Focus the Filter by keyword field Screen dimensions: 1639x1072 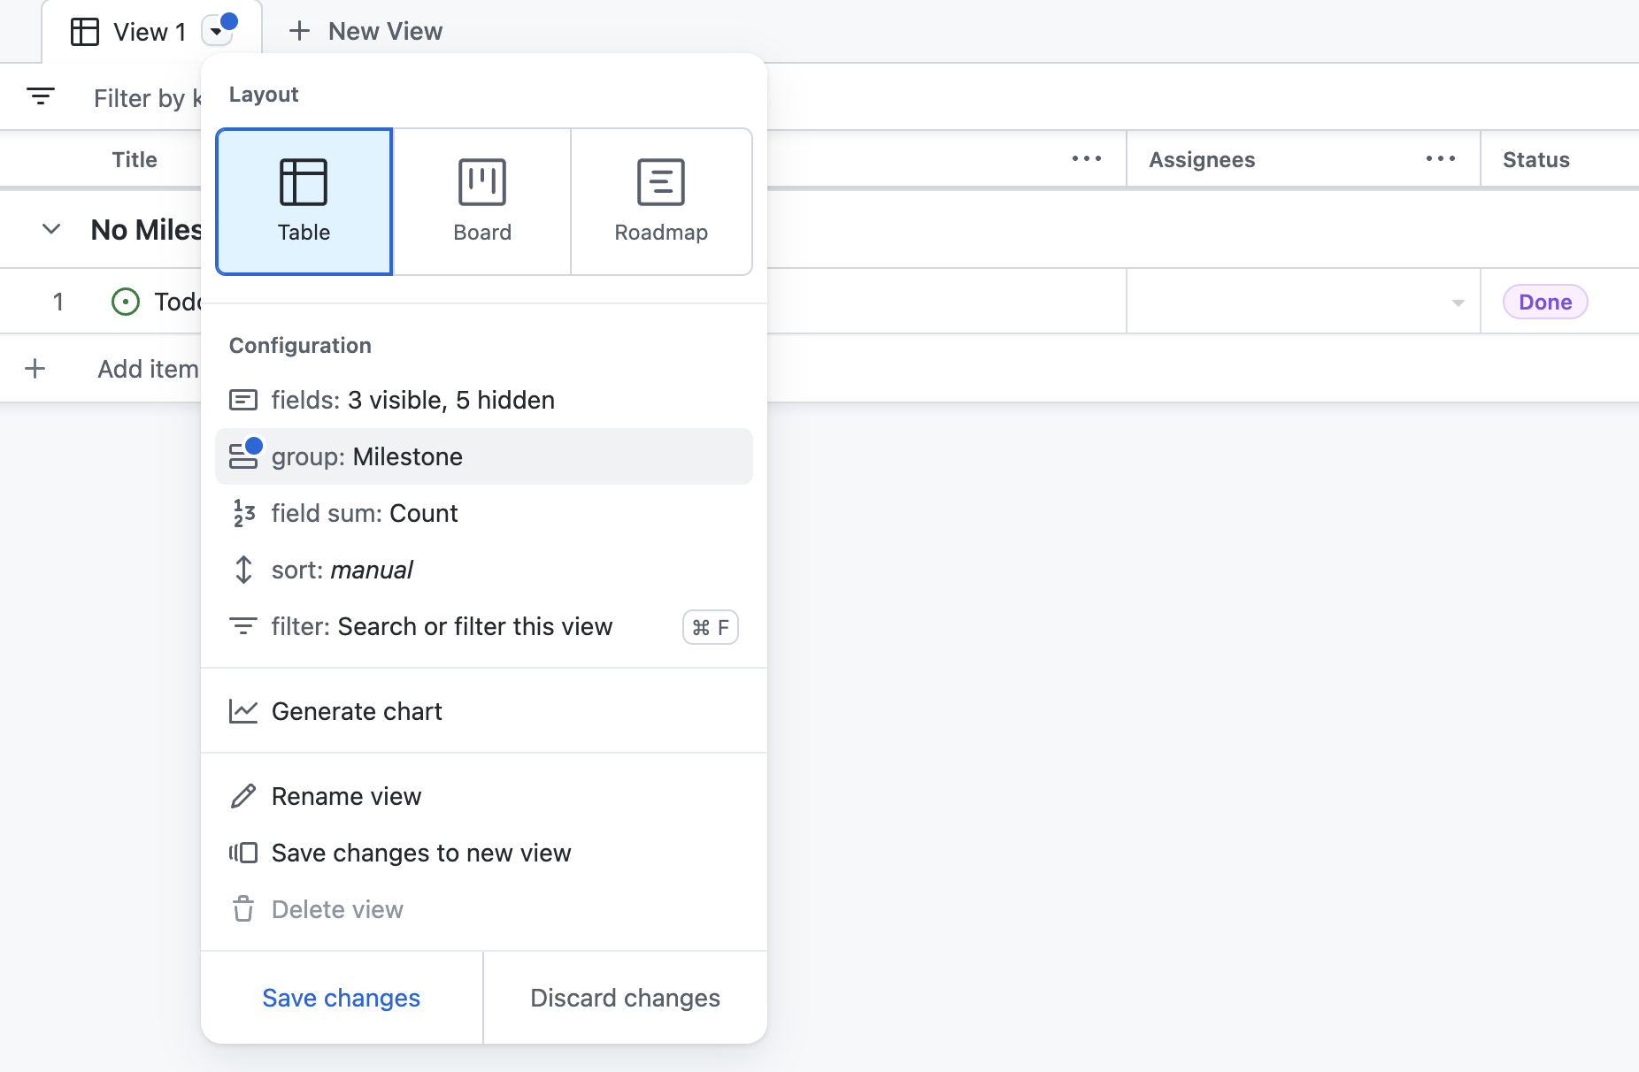(148, 98)
